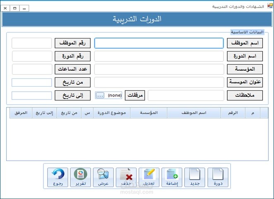Viewport: 274px width, 199px height.
Task: Click the تعديل (edit) pencil button
Action: pos(149,177)
